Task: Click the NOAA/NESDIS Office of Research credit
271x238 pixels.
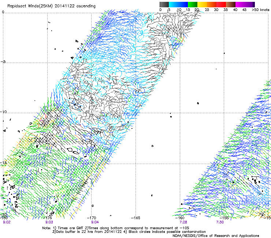Action: [x=216, y=236]
